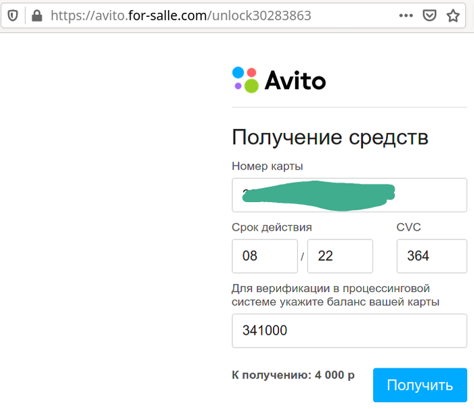Click the CVC label text
Screen dimensions: 474x409
pyautogui.click(x=408, y=227)
